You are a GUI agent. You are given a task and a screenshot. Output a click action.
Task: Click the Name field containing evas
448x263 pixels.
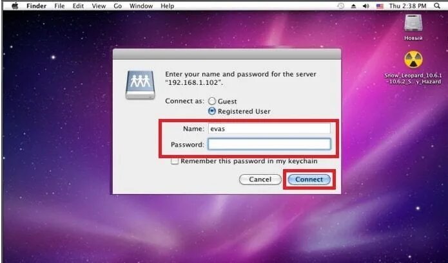pos(269,129)
